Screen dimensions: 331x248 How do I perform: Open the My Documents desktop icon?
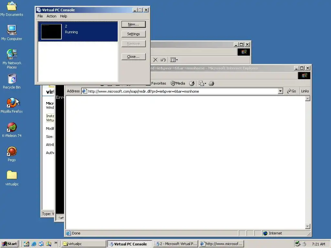point(12,8)
